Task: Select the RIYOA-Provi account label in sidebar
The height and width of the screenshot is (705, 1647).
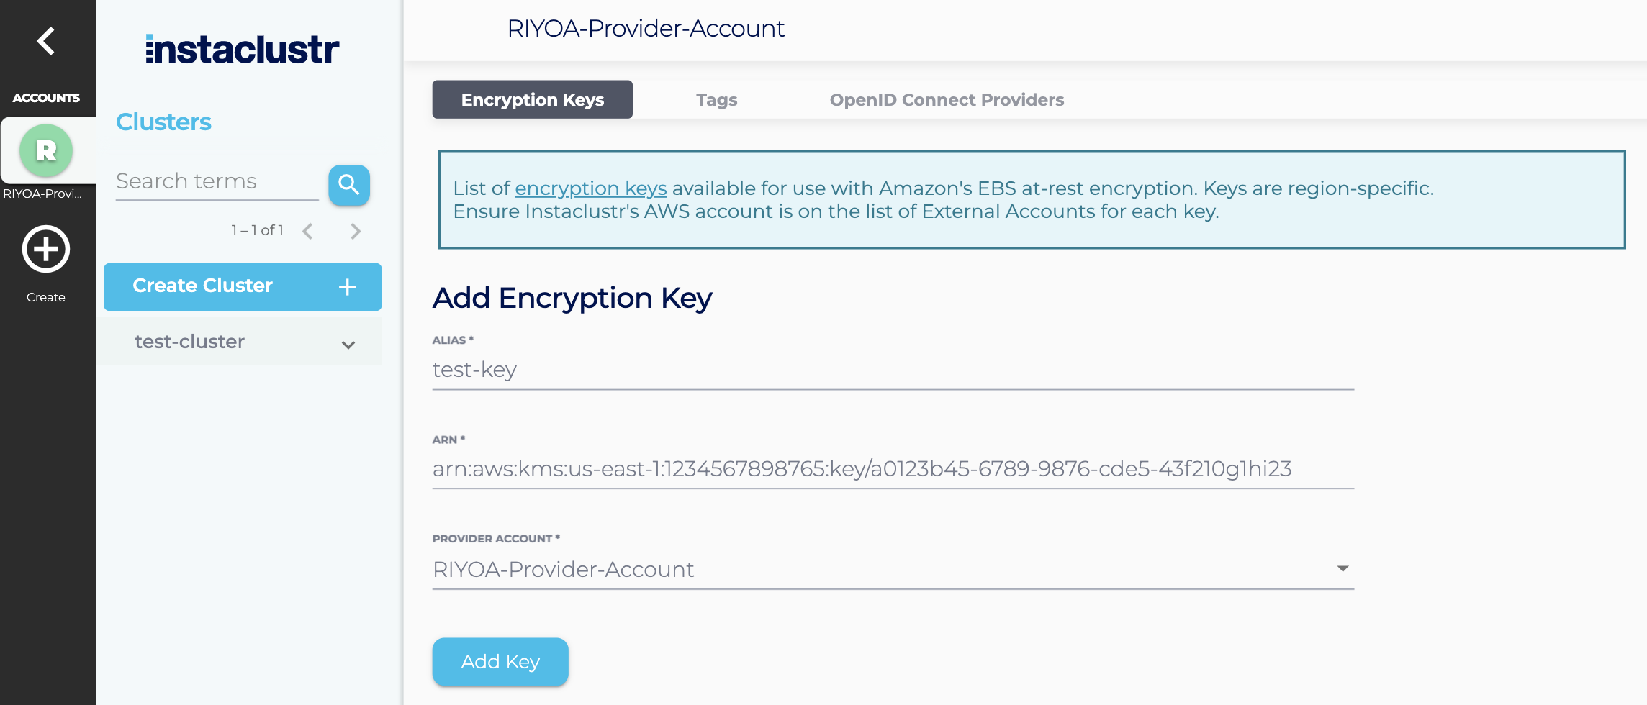Action: (x=46, y=193)
